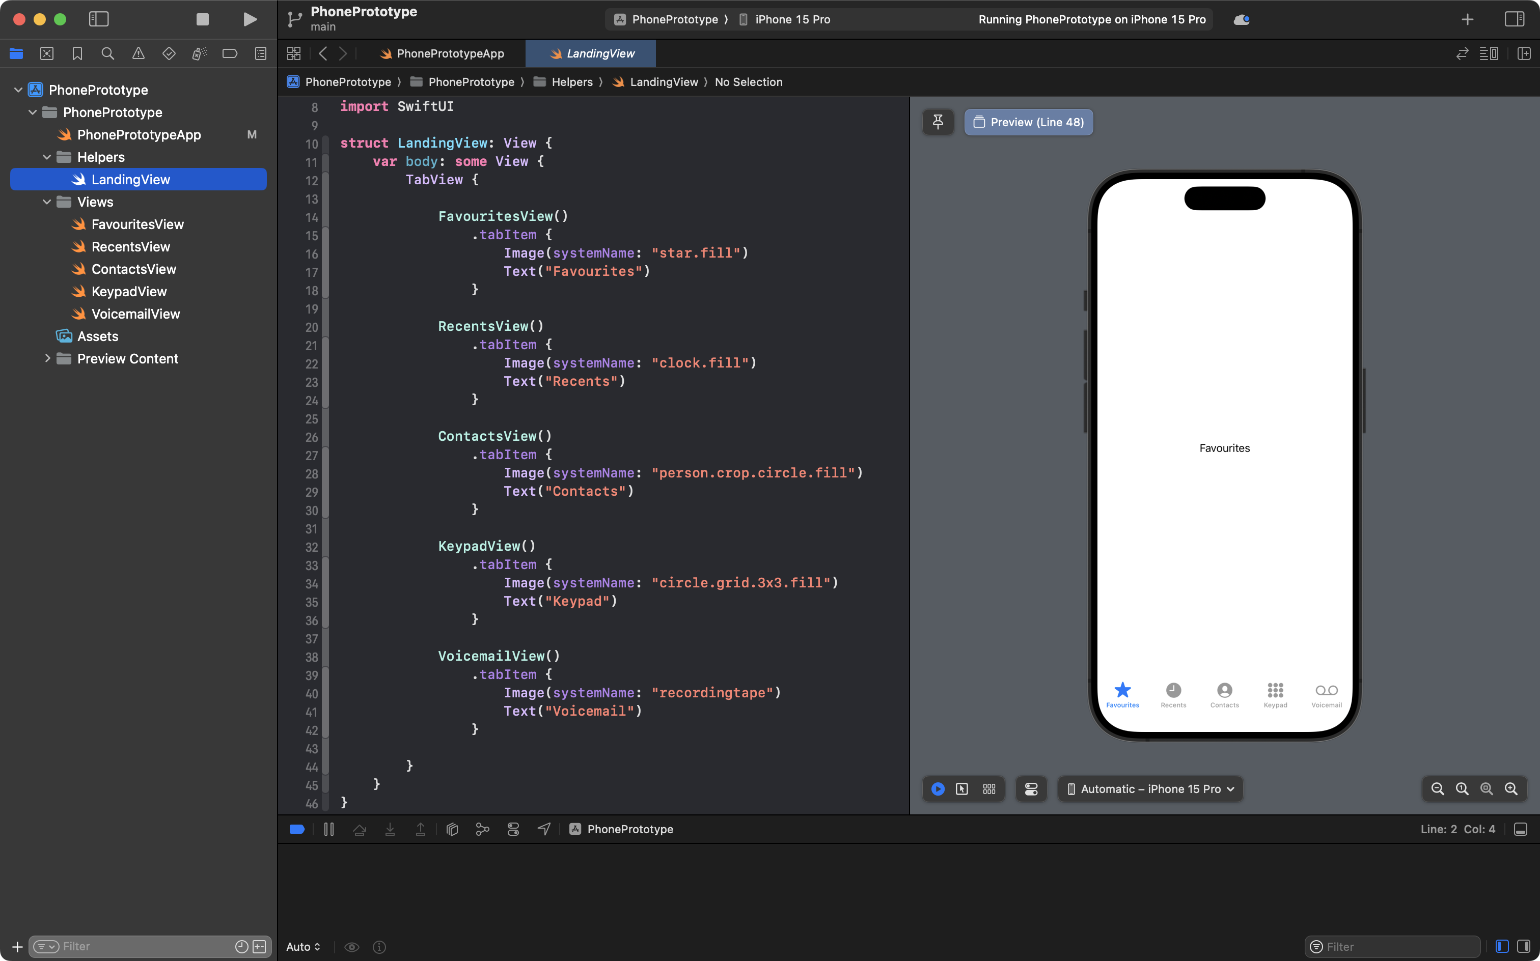The height and width of the screenshot is (961, 1540).
Task: Select KeypadView in the project navigator
Action: point(128,292)
